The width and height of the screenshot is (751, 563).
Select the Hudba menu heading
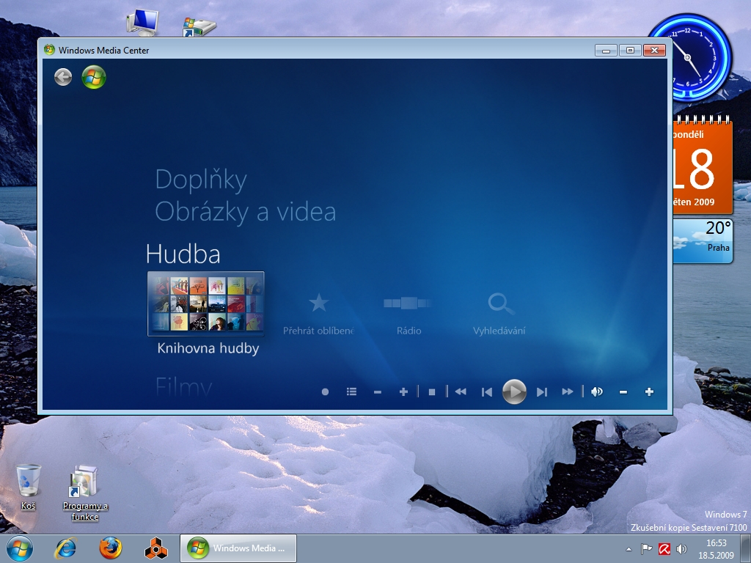point(183,254)
